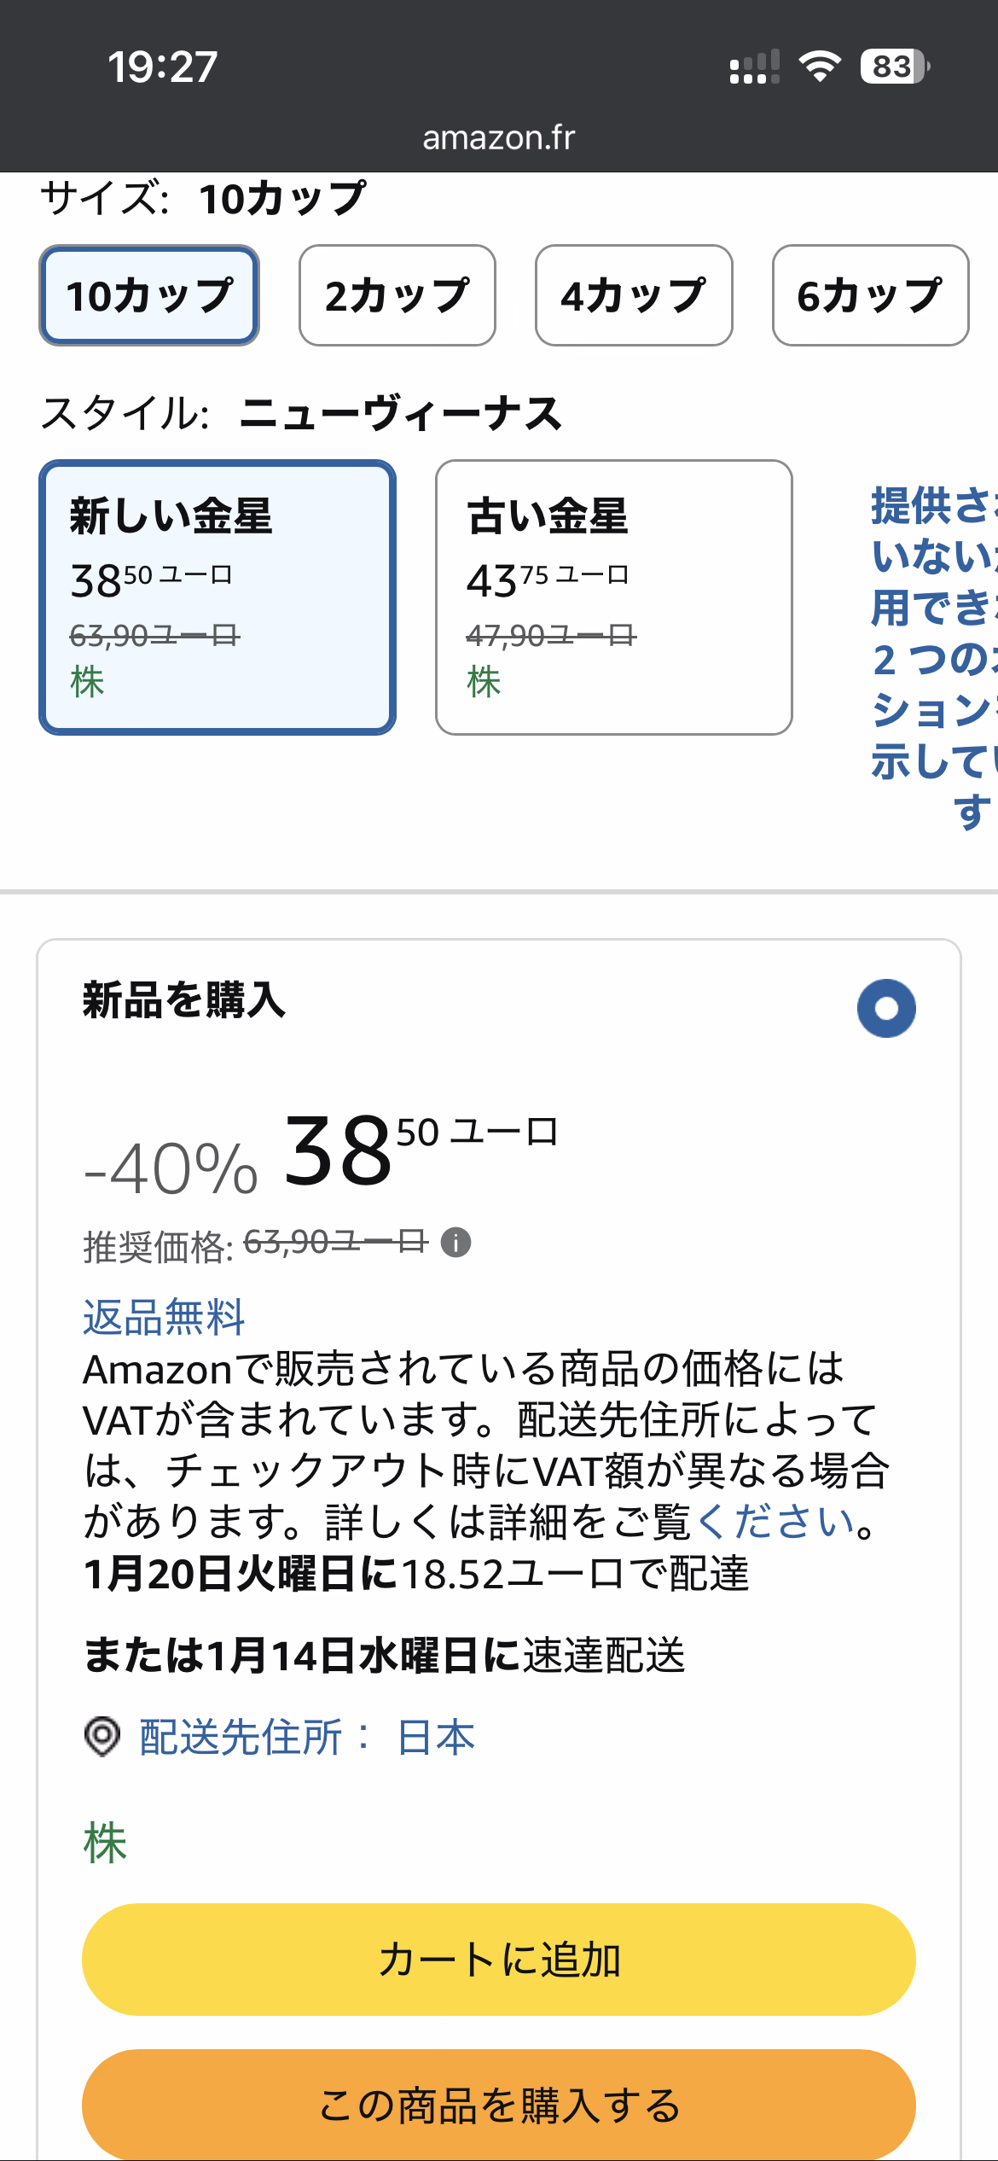The height and width of the screenshot is (2161, 998).
Task: Expand the blue unavailable-options text on the right
Action: pyautogui.click(x=931, y=657)
